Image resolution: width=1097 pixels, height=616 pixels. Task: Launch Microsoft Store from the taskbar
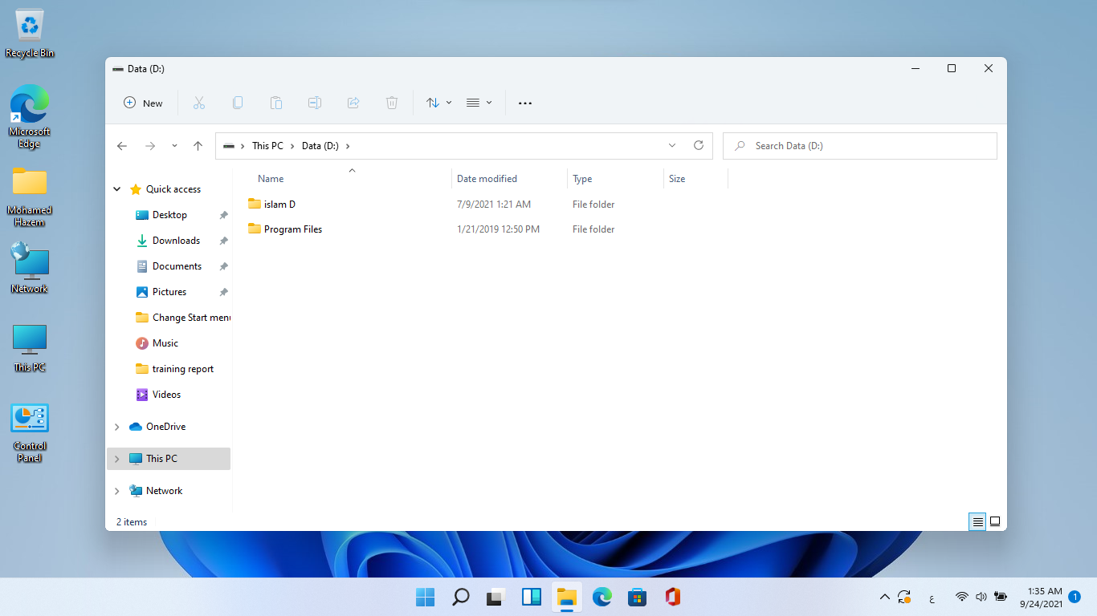pyautogui.click(x=638, y=597)
